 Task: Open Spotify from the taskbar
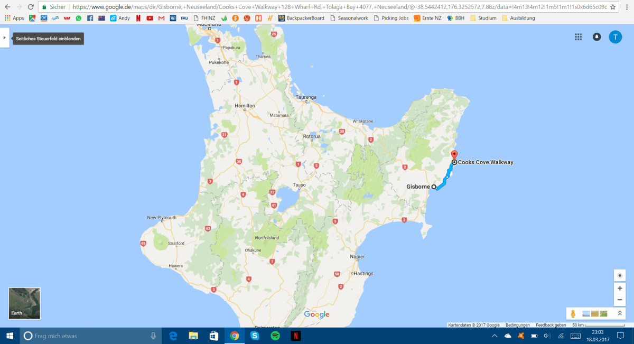275,336
